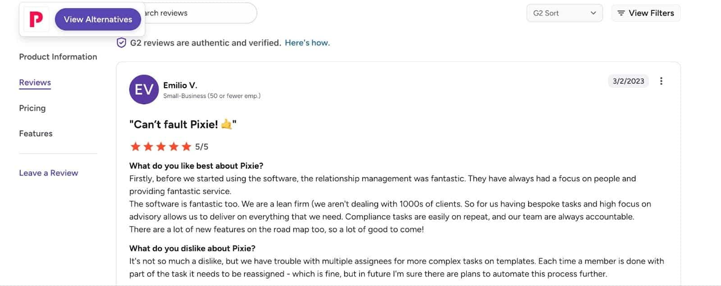Click Leave a Review
This screenshot has height=286, width=721.
click(x=48, y=173)
